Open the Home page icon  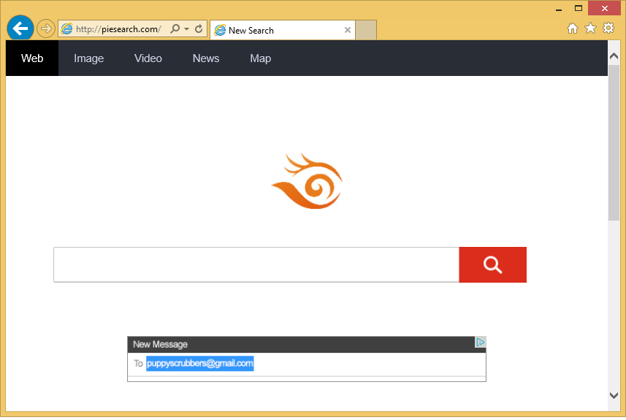[573, 28]
